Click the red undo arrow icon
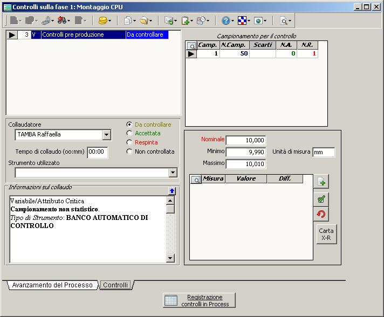This screenshot has height=317, width=384. [321, 215]
